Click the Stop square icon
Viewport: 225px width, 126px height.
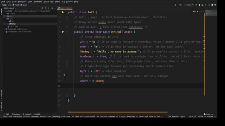(205, 5)
